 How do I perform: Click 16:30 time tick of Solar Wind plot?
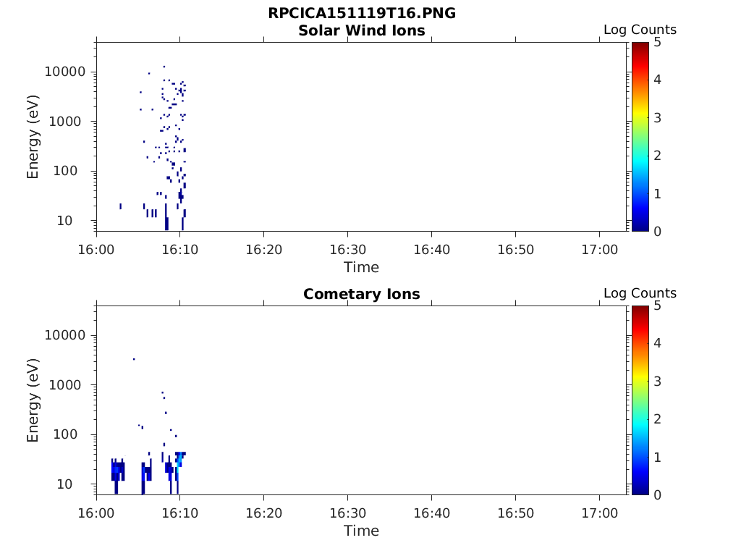348,250
